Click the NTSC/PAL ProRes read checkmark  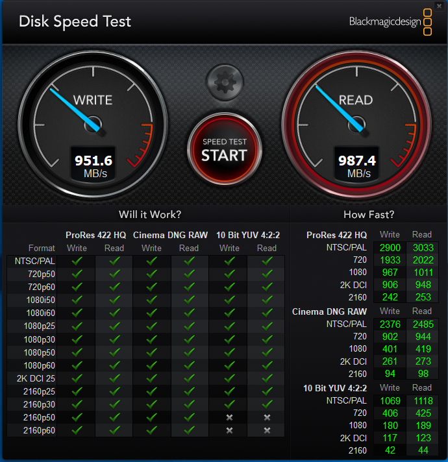click(114, 261)
